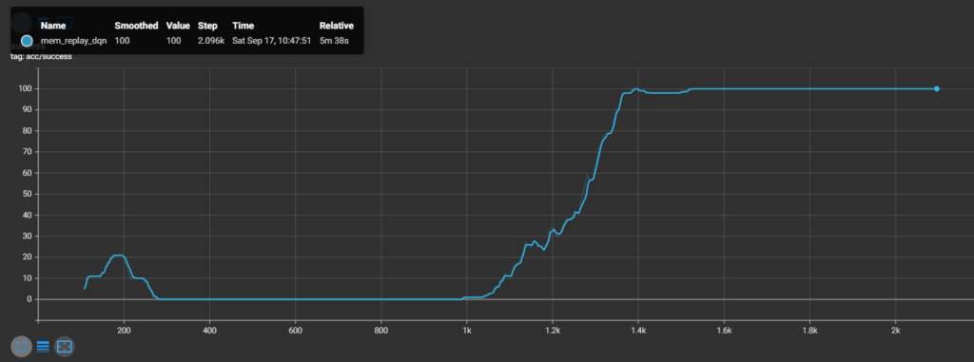
Task: Click the Value column header in tooltip
Action: 177,26
